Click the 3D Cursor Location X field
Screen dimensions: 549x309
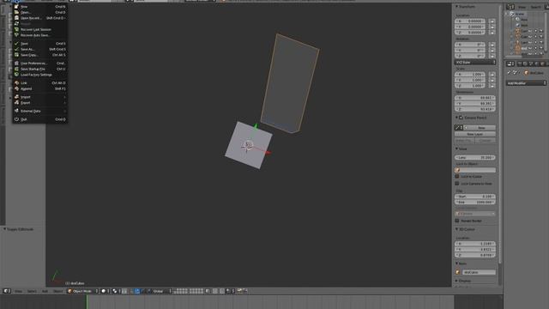(475, 244)
